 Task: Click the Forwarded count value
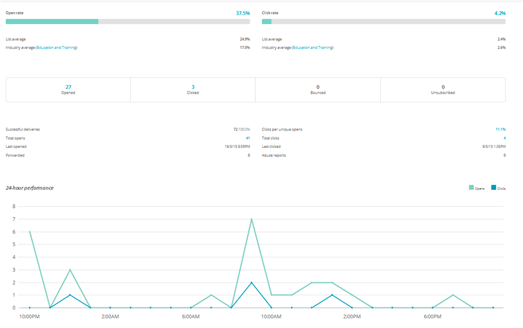(x=249, y=155)
